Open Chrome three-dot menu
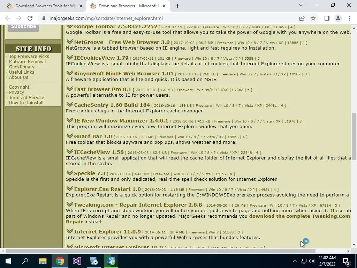 pos(349,18)
